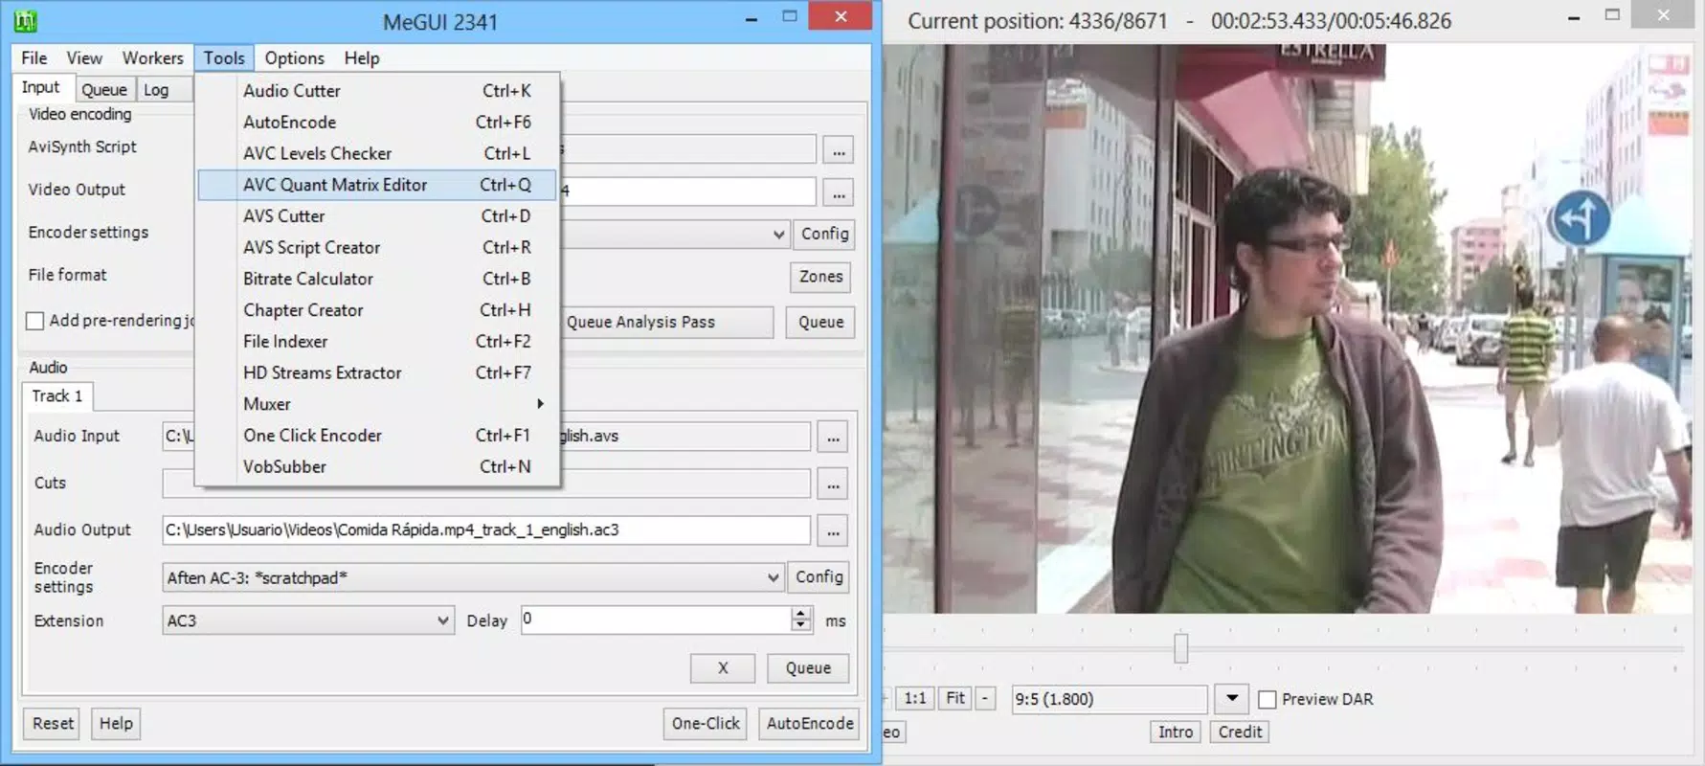Increase the audio Delay value
Viewport: 1705px width, 766px height.
tap(801, 614)
